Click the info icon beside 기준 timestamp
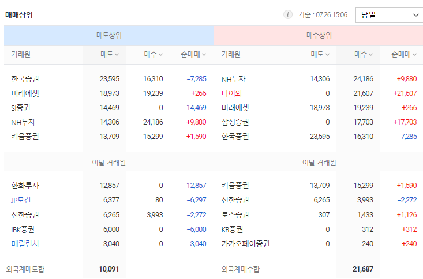This screenshot has width=423, height=279. coord(287,14)
